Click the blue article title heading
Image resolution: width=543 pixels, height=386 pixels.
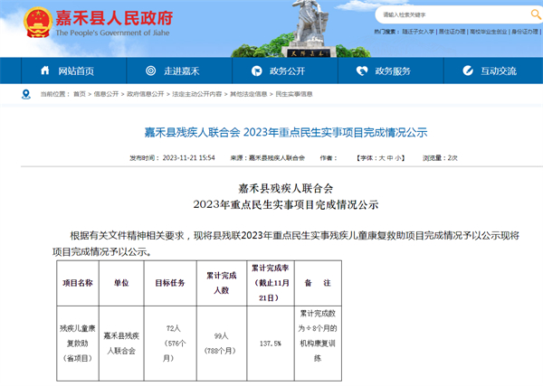[286, 133]
